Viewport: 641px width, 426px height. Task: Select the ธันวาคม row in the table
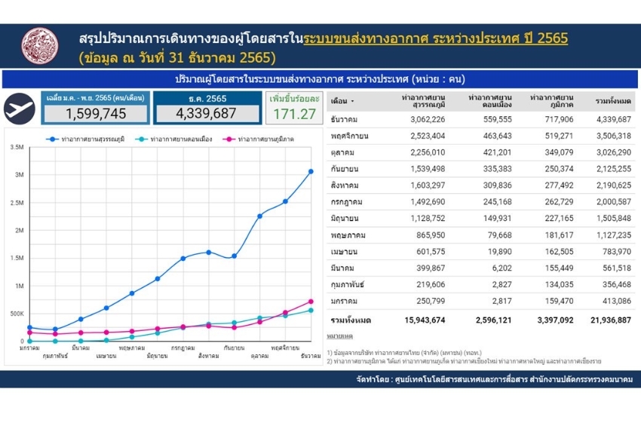479,119
